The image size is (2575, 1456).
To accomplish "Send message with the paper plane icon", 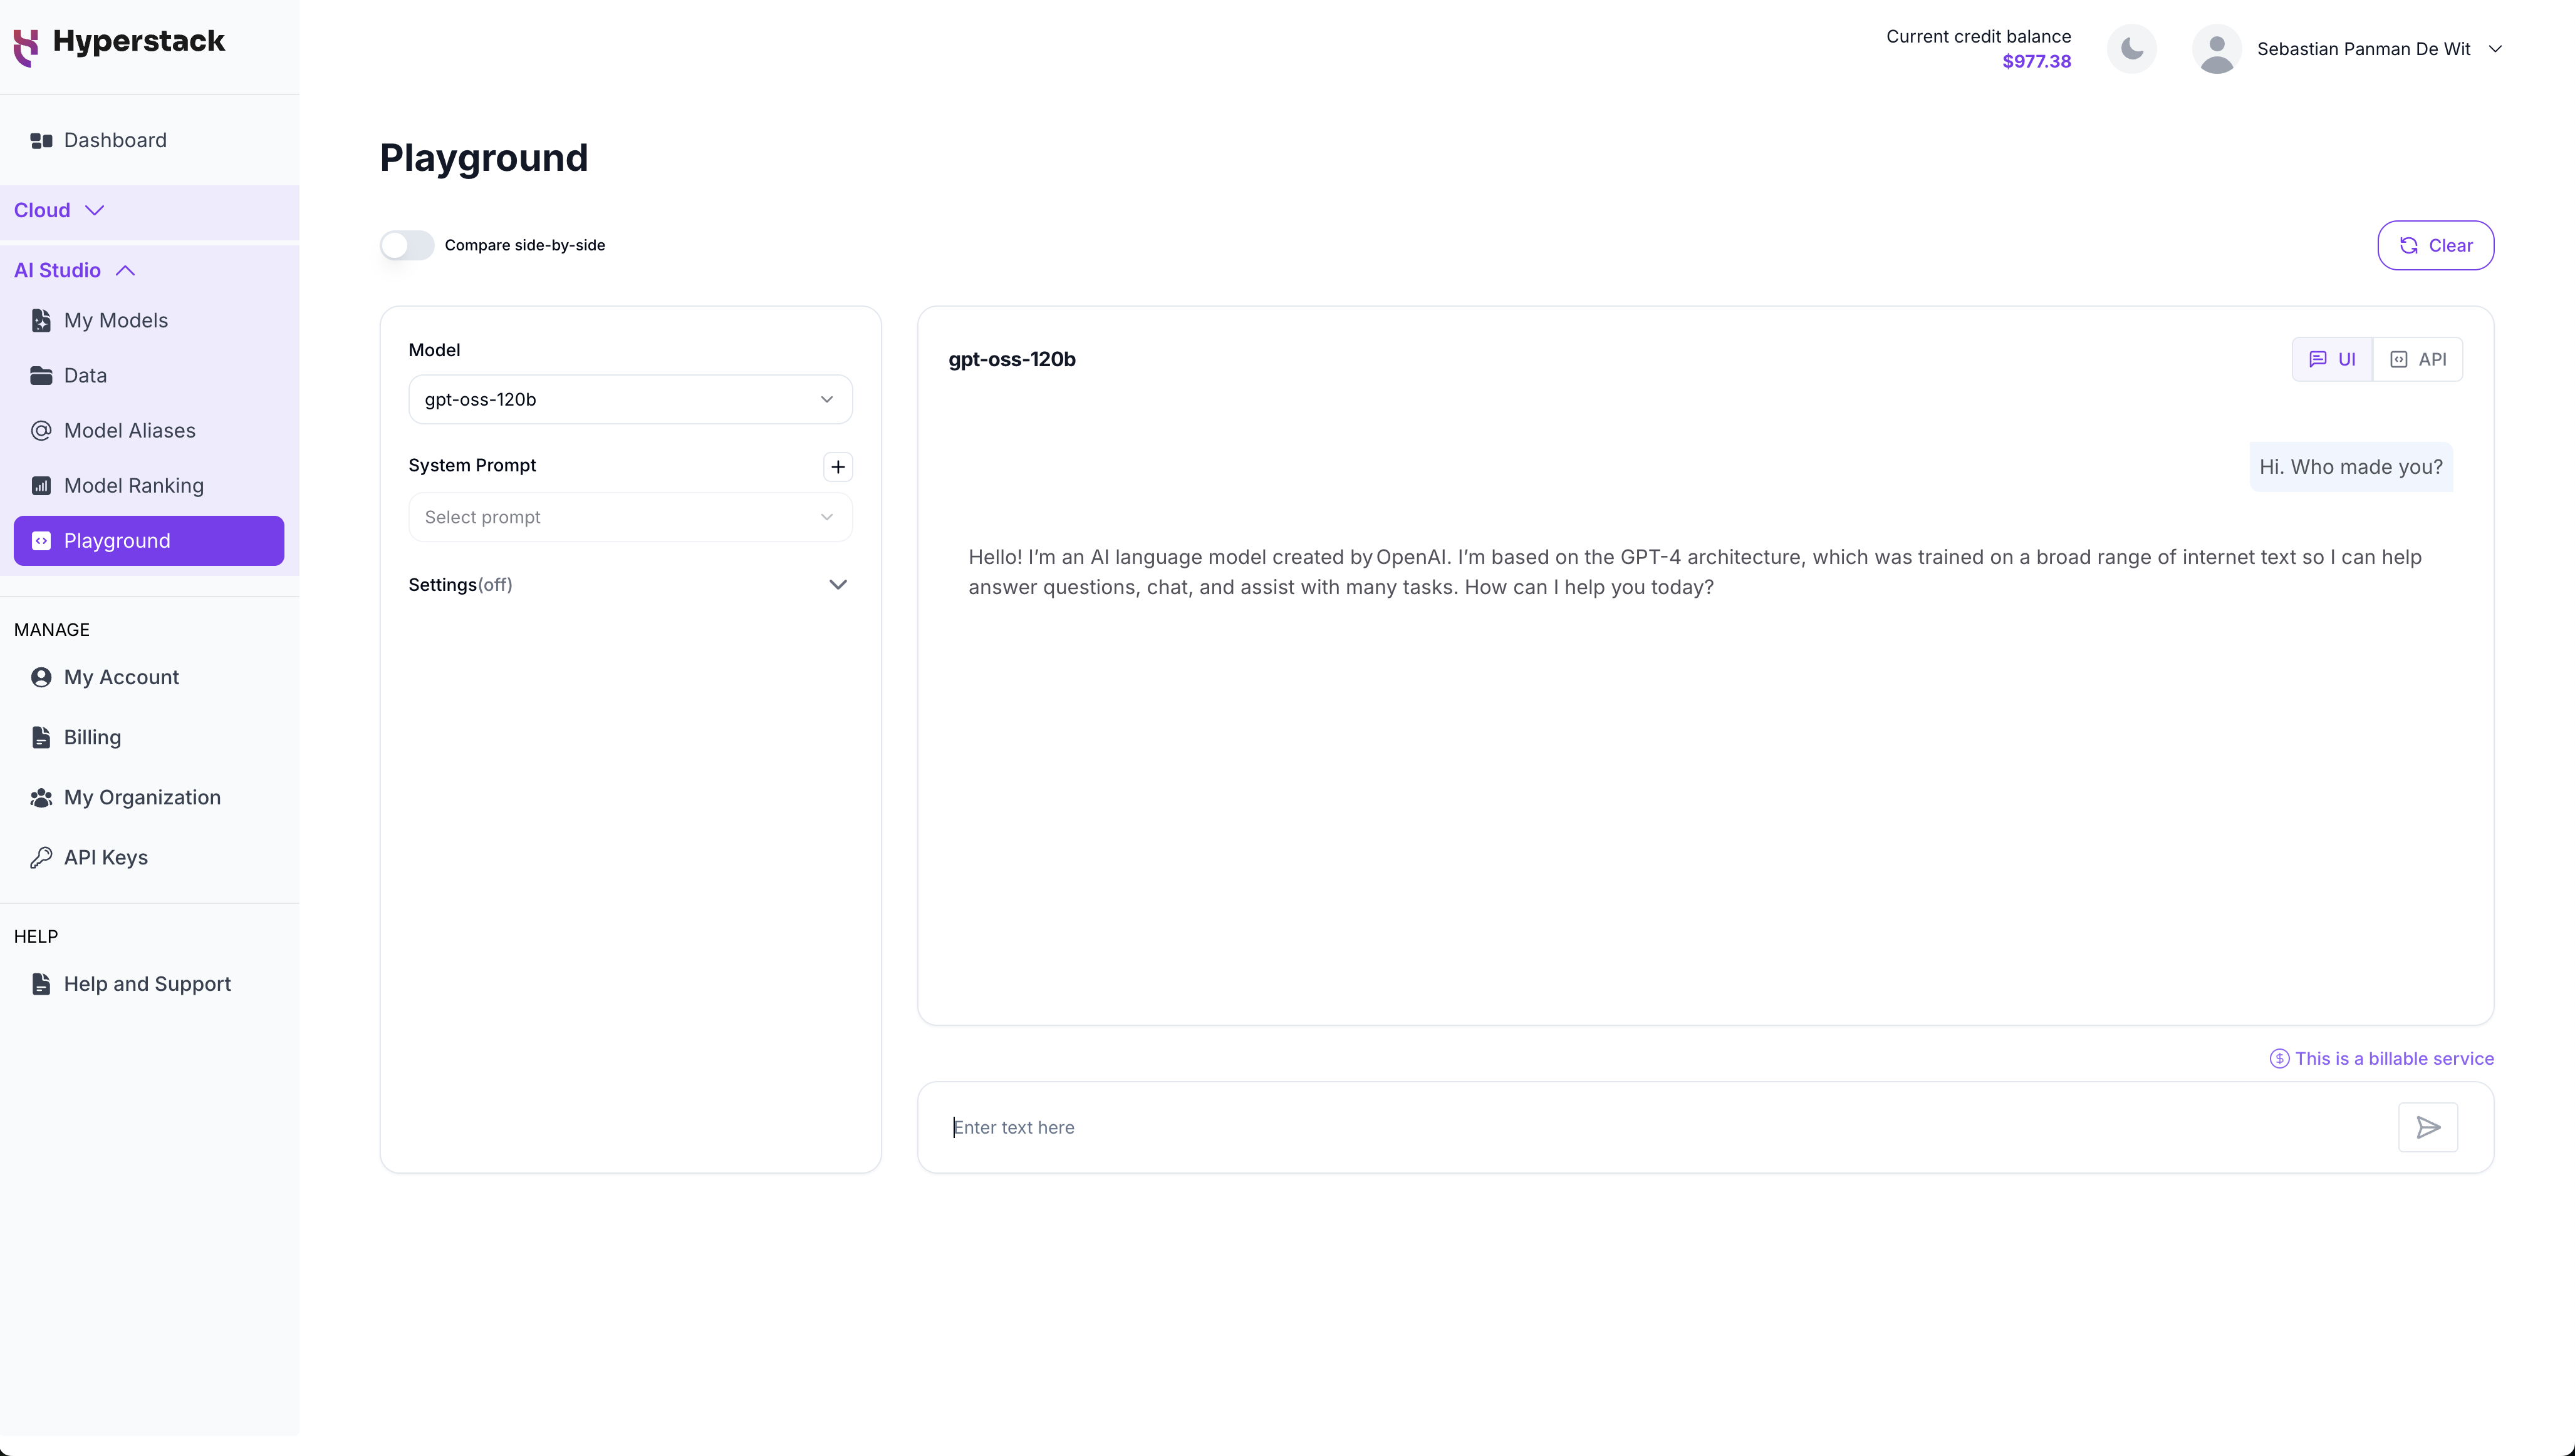I will tap(2428, 1128).
